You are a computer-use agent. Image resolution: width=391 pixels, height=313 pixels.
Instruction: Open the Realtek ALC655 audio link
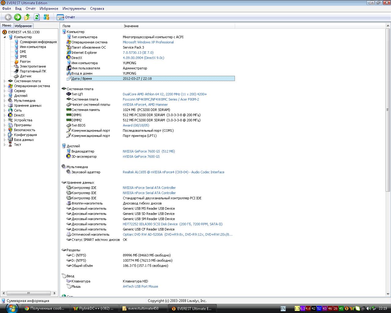point(174,172)
